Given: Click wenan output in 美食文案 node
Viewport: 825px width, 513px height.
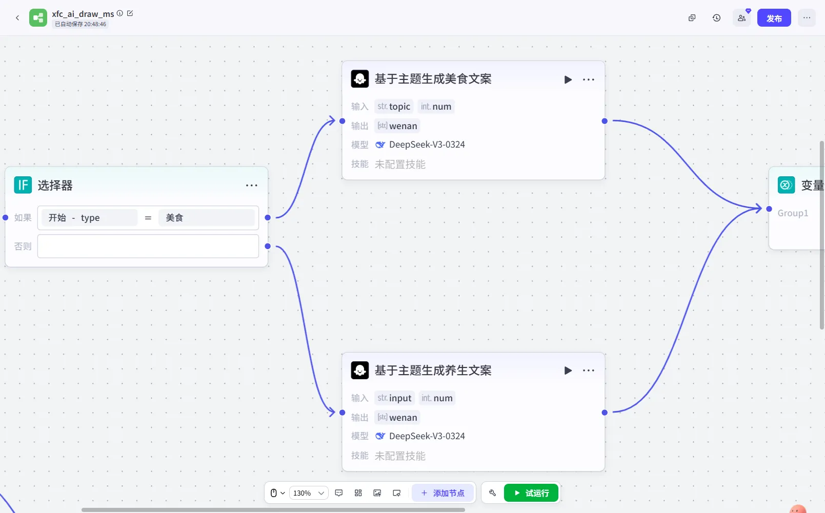Looking at the screenshot, I should coord(397,126).
